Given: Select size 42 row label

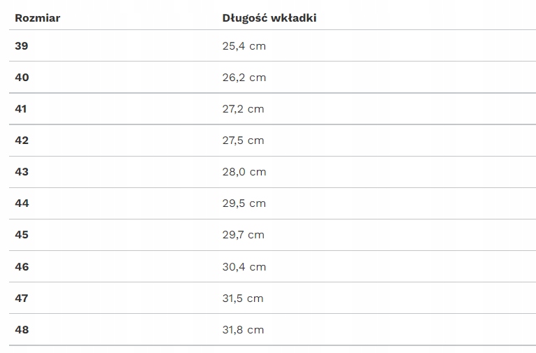Looking at the screenshot, I should [22, 141].
